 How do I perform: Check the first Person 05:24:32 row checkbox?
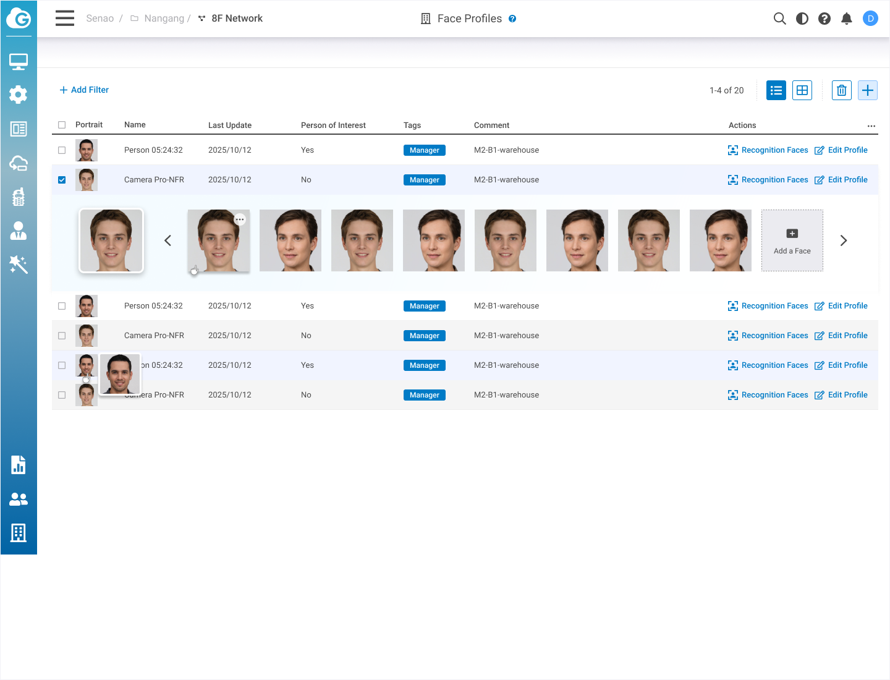(x=62, y=150)
